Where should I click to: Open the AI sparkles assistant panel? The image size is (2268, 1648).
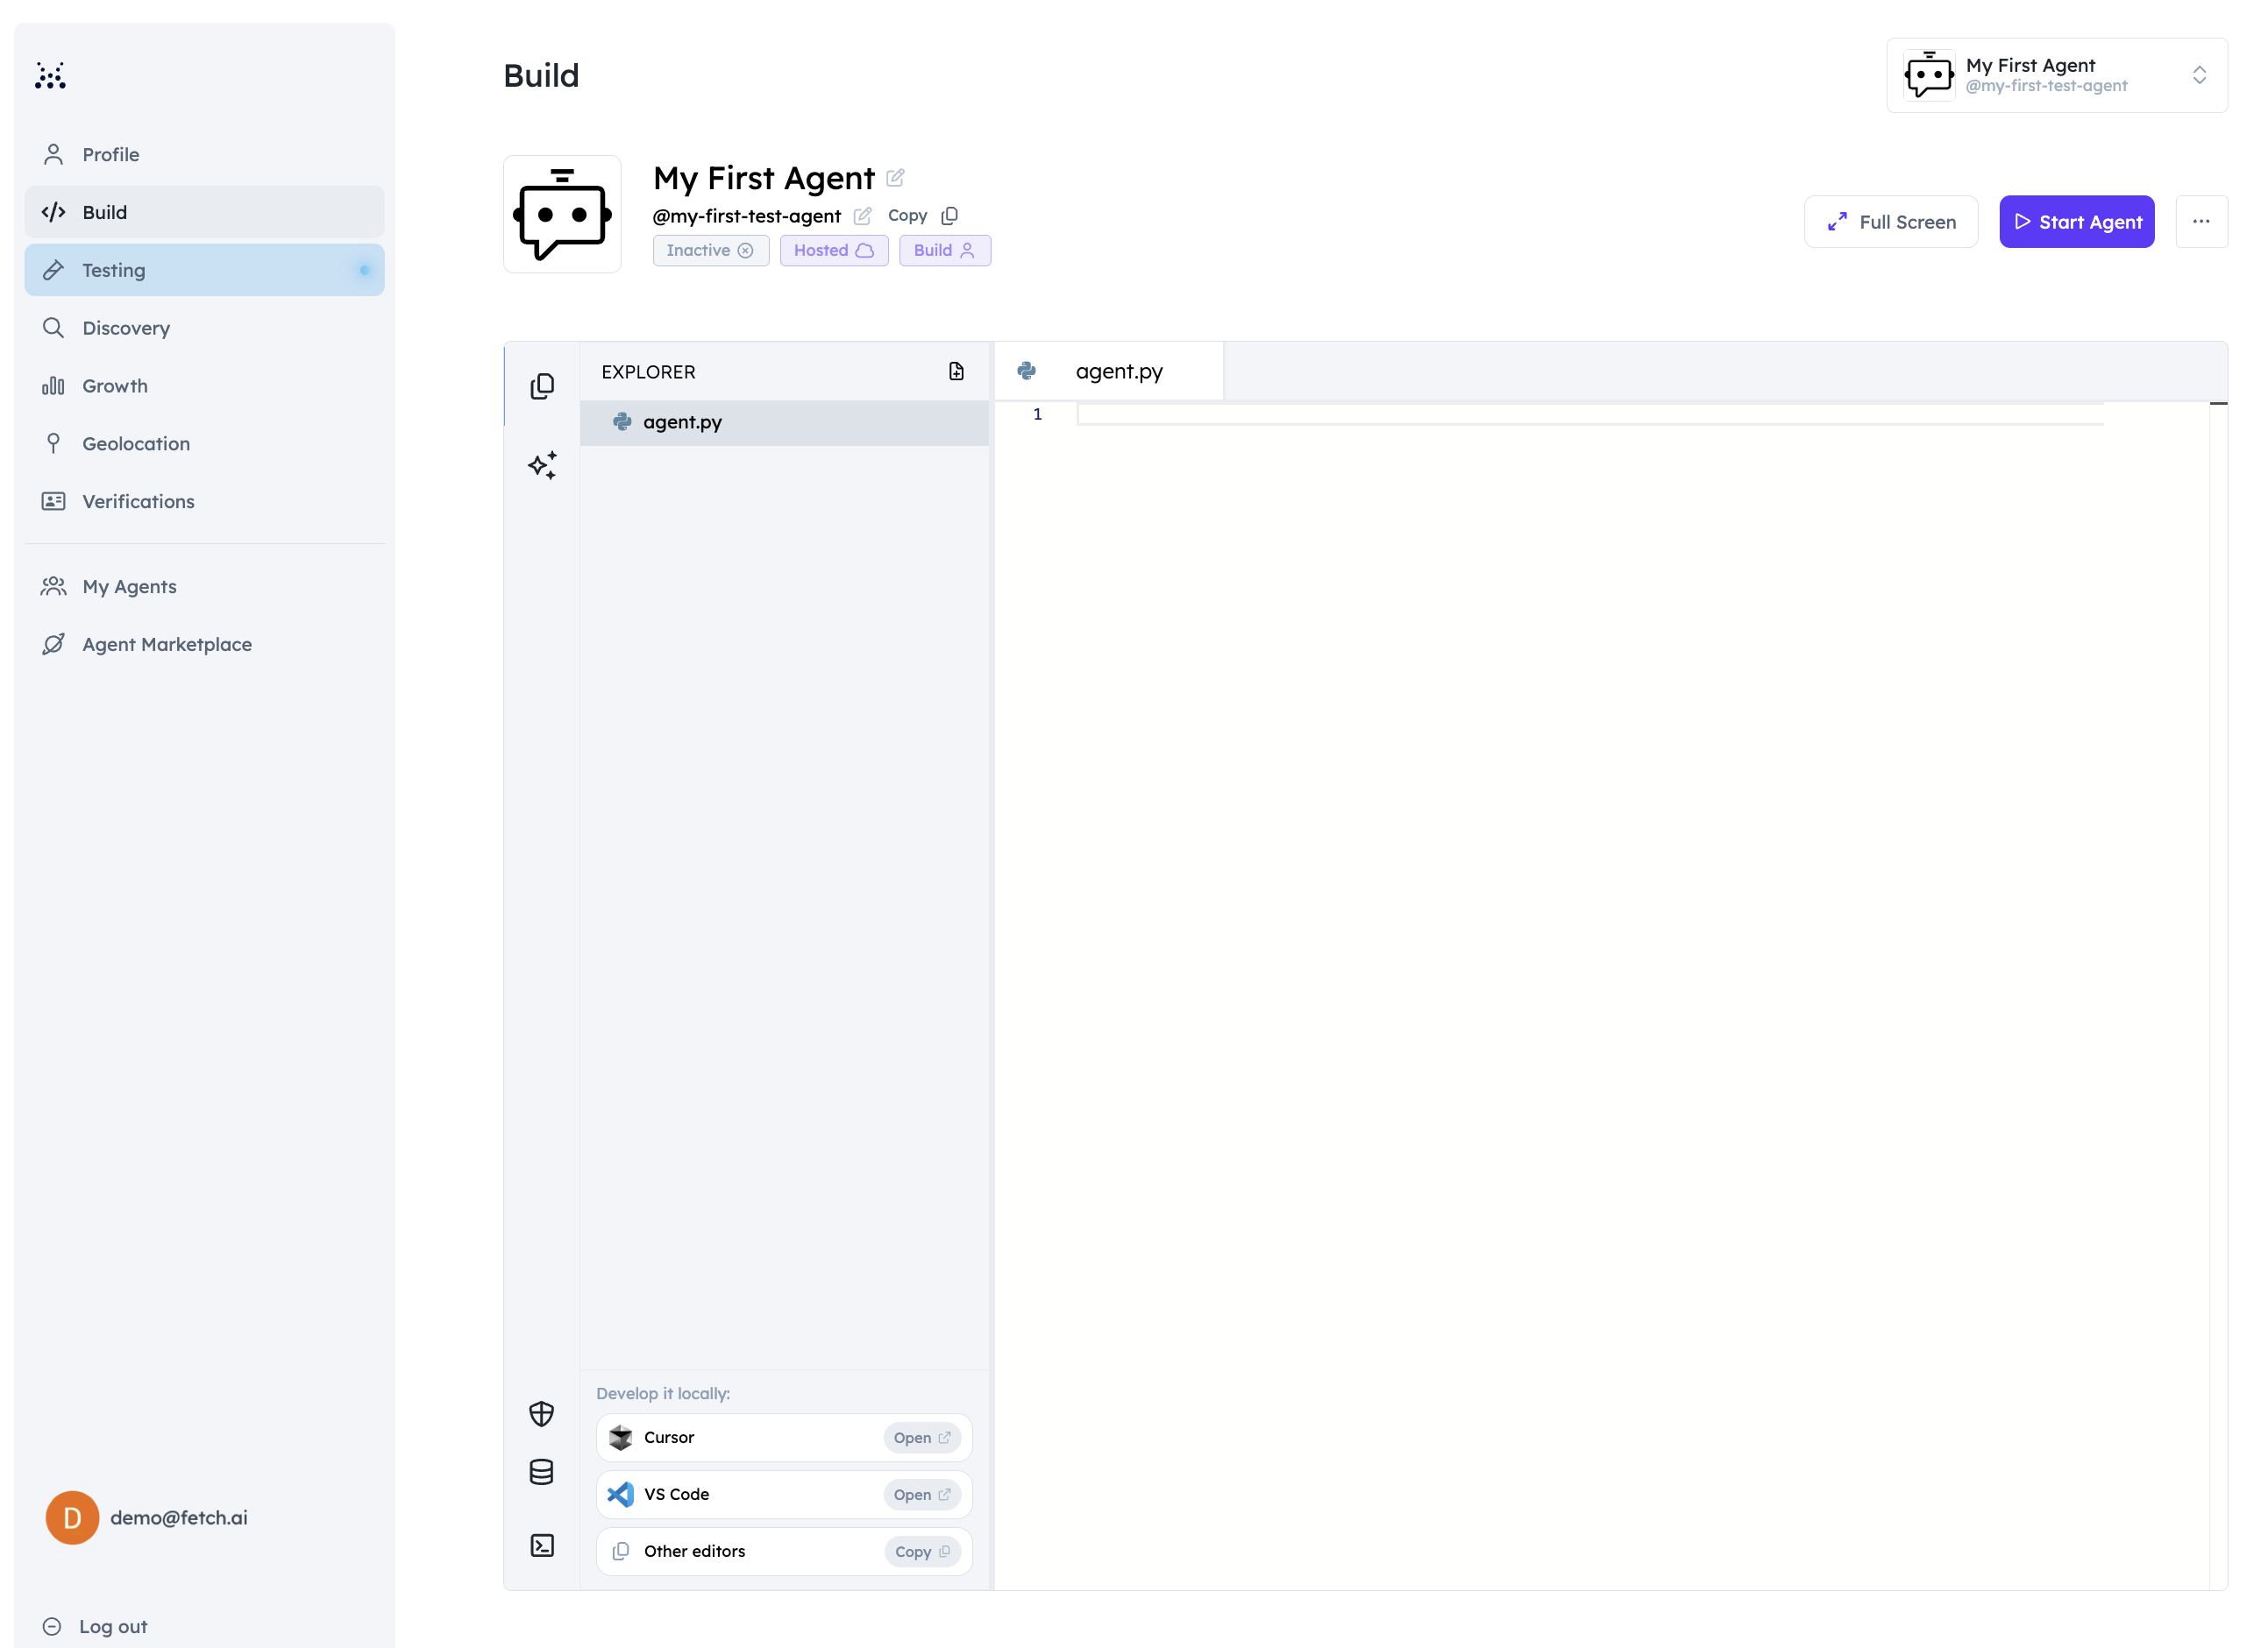(542, 464)
